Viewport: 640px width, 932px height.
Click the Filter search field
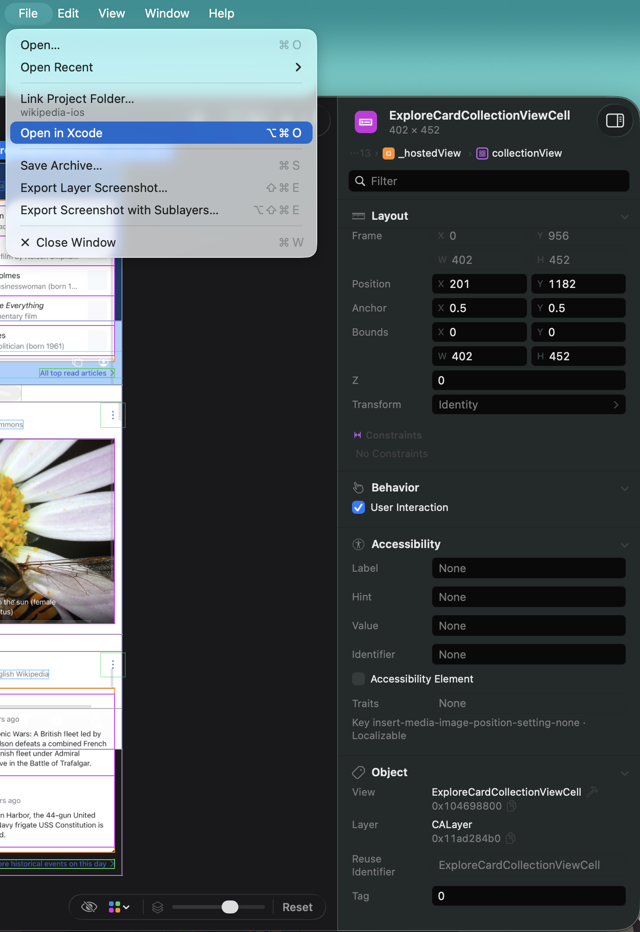click(x=489, y=181)
